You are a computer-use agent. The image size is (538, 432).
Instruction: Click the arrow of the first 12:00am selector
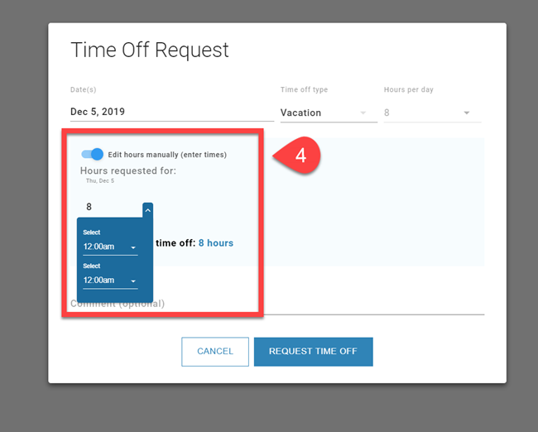point(132,247)
